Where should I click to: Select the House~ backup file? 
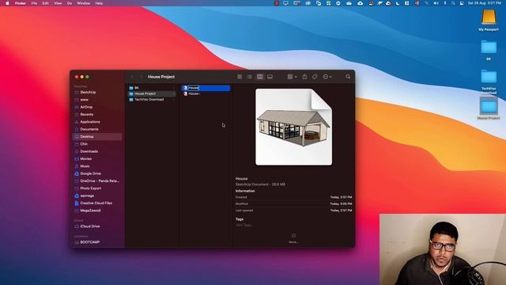pyautogui.click(x=206, y=93)
